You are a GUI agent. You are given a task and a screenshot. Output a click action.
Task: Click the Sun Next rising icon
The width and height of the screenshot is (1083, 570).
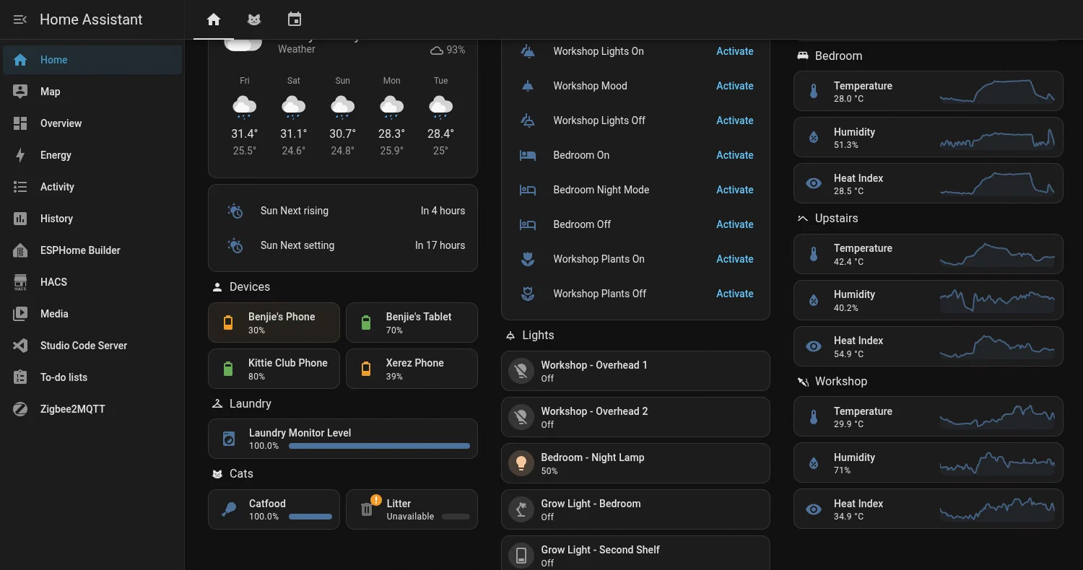[235, 211]
